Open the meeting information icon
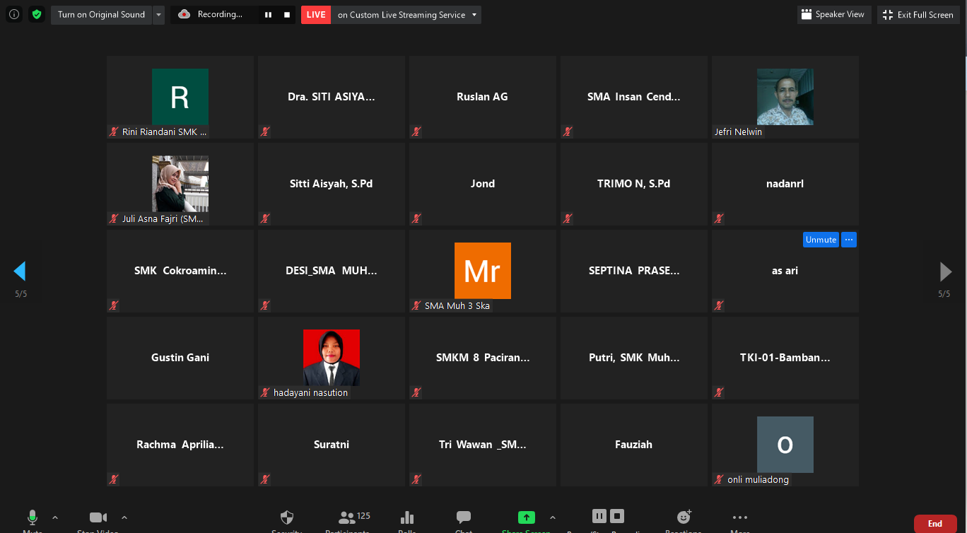Viewport: 967px width, 533px height. (x=14, y=14)
